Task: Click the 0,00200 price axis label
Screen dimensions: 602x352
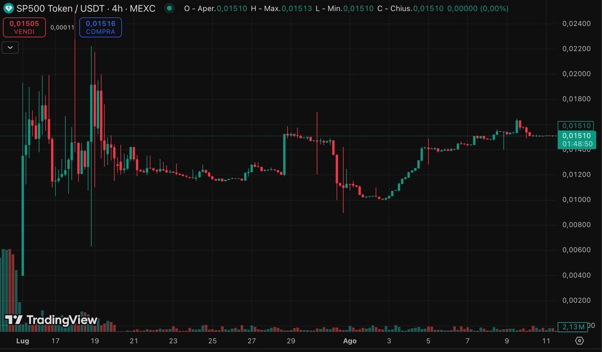Action: (576, 300)
